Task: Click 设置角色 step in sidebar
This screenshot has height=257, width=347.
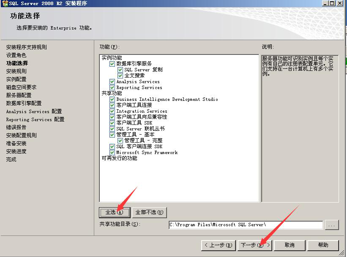Action: click(16, 55)
